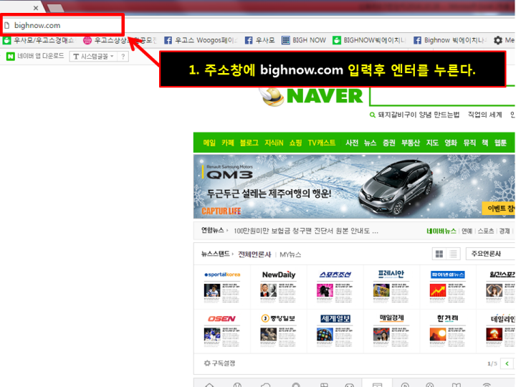Open the 연예 news section link
The width and height of the screenshot is (516, 387).
coord(467,231)
